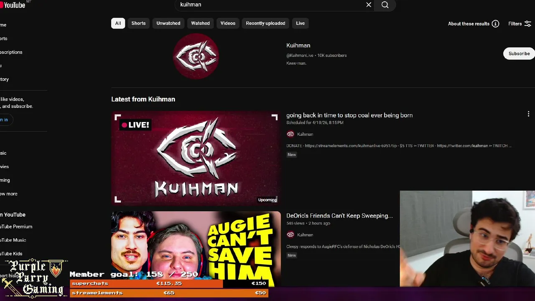535x301 pixels.
Task: Click the 546 views 2 hours ago text
Action: pyautogui.click(x=308, y=223)
